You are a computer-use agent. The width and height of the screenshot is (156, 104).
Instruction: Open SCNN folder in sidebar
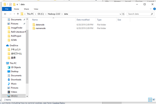[14, 40]
